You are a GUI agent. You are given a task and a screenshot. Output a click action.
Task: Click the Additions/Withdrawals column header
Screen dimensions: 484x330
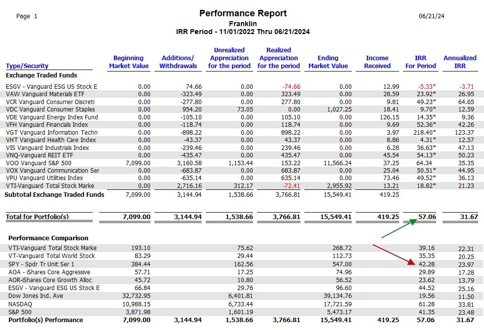[178, 62]
